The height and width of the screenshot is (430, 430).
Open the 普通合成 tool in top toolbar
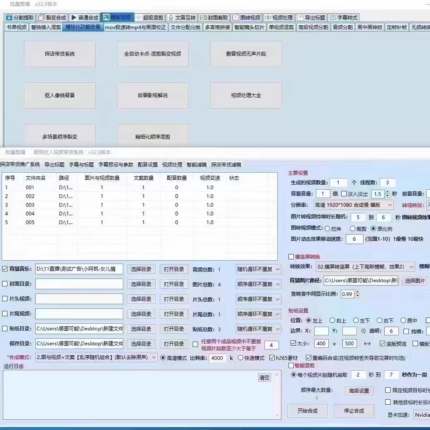tap(85, 17)
